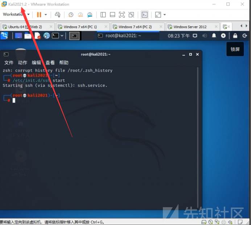251x225 pixels.
Task: Enter full screen mode
Action: coord(122,15)
